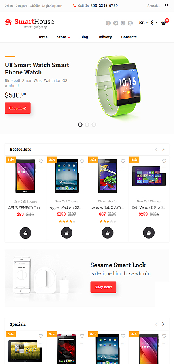Image resolution: width=174 pixels, height=364 pixels.
Task: Click the search magnifier icon
Action: click(x=167, y=6)
